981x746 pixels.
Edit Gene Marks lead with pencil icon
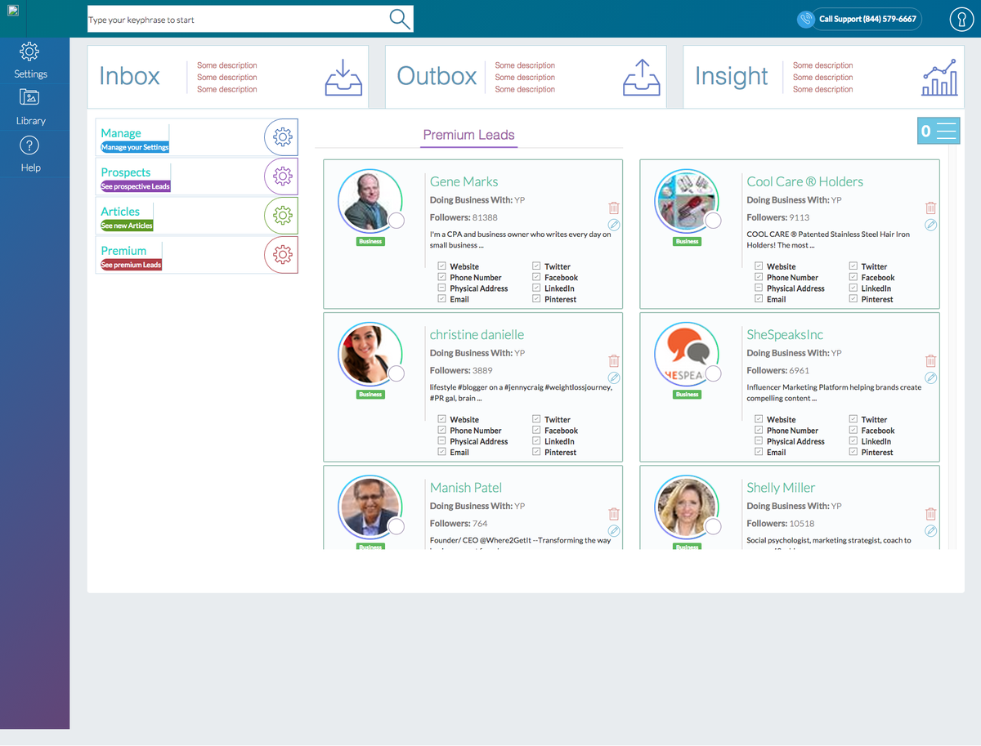(614, 225)
